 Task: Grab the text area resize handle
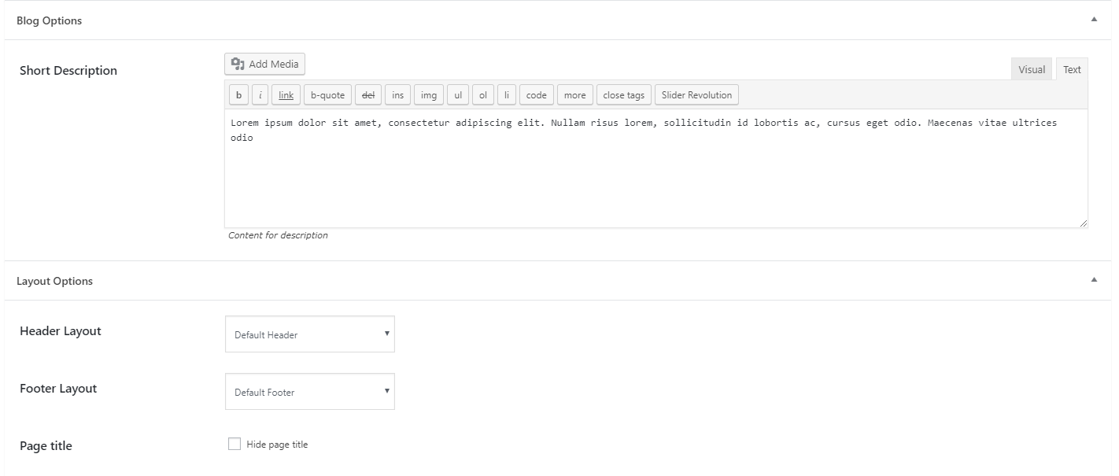(x=1083, y=223)
